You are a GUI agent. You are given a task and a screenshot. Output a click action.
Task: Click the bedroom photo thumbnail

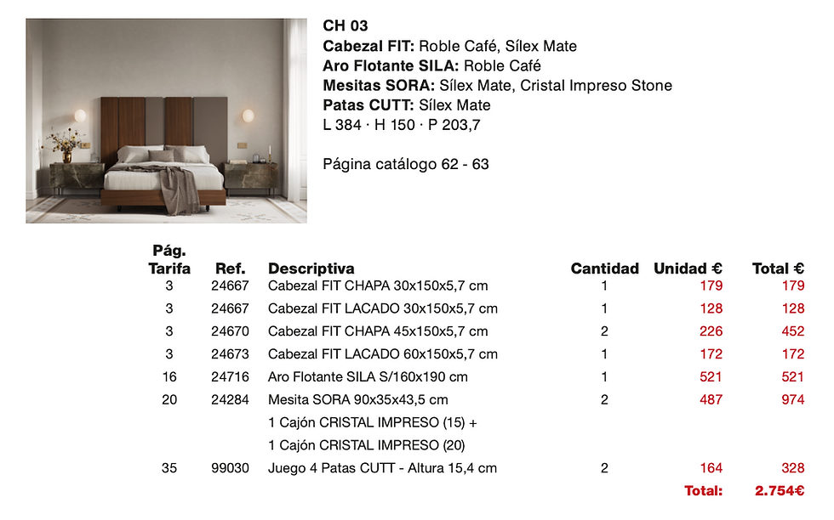(166, 121)
